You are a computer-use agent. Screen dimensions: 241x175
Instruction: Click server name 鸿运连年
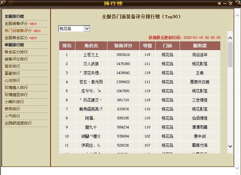pyautogui.click(x=200, y=55)
